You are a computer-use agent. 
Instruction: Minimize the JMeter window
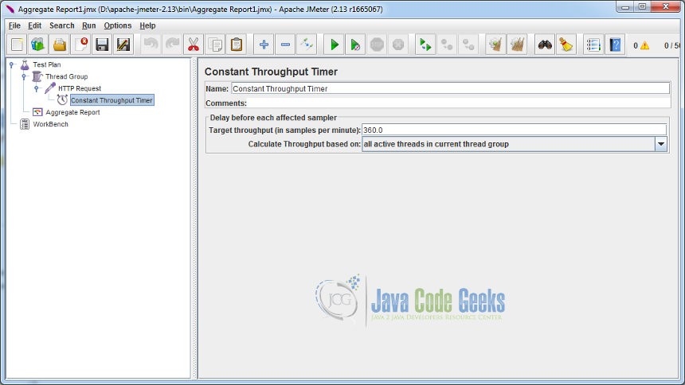(625, 6)
